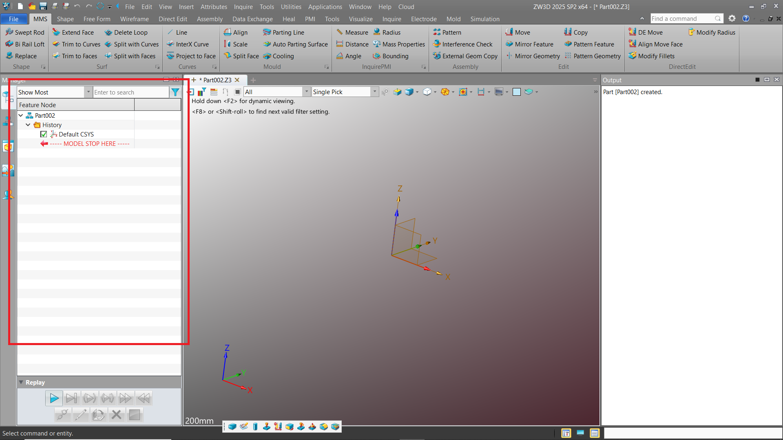
Task: Click the Bi Rail Loft tool
Action: (25, 44)
